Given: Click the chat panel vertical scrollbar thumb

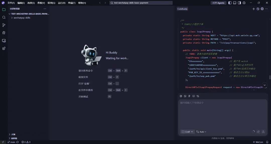Looking at the screenshot, I should 270,77.
